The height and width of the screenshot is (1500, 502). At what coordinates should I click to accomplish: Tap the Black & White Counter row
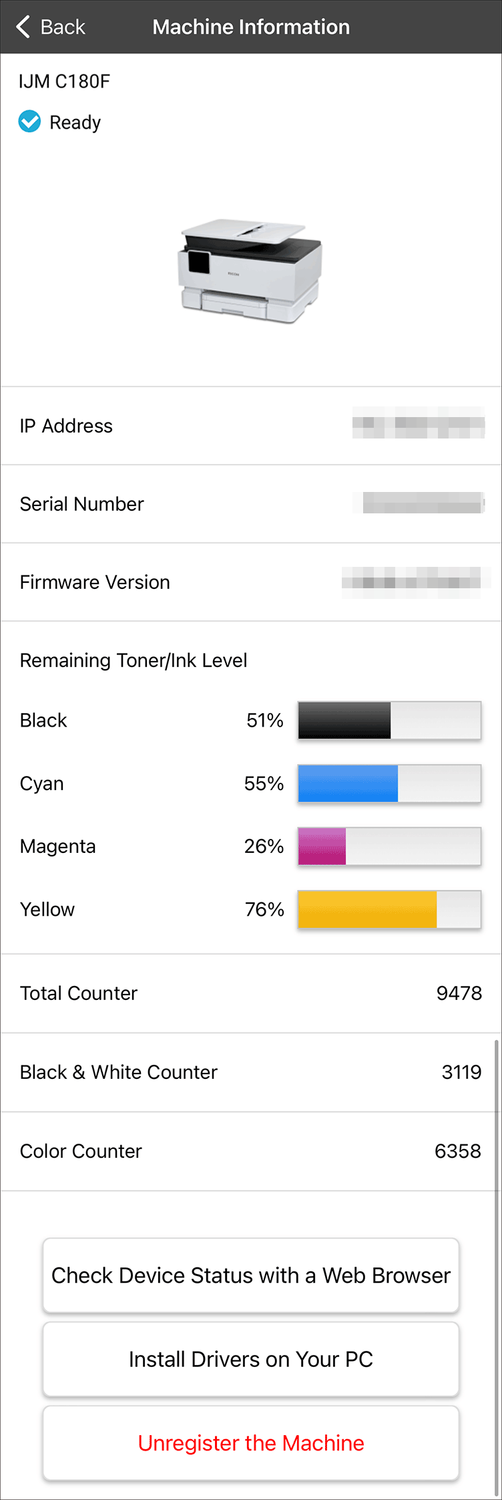[x=251, y=1072]
